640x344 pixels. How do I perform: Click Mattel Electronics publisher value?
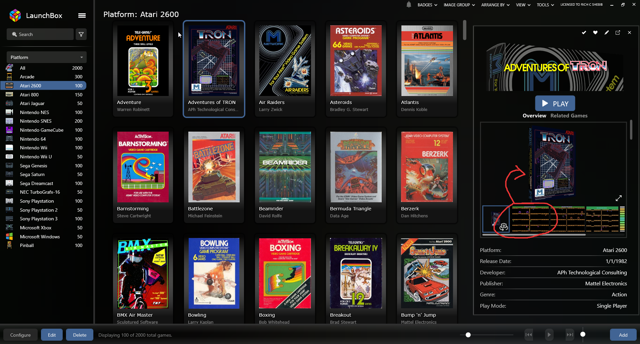coord(606,284)
